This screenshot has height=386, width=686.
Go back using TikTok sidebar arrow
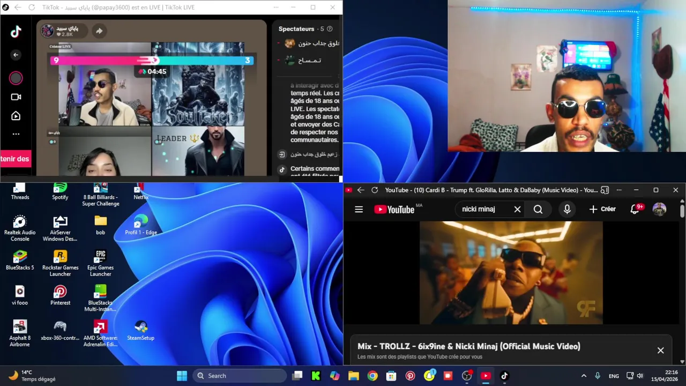point(16,55)
